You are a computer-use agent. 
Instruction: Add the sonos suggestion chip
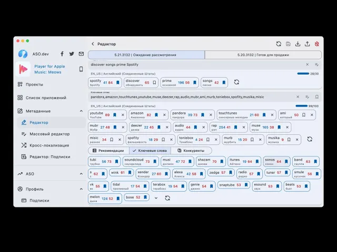[x=276, y=161]
